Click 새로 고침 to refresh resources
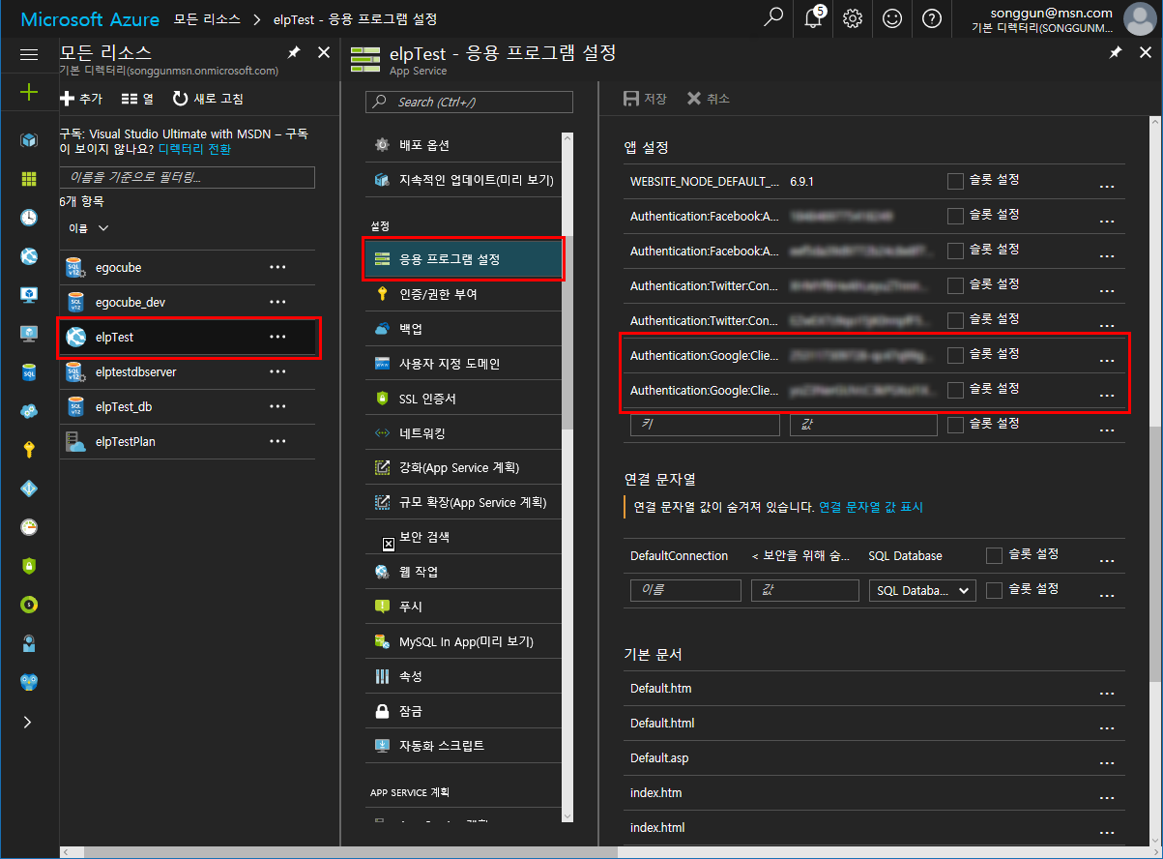The image size is (1163, 859). pos(208,99)
